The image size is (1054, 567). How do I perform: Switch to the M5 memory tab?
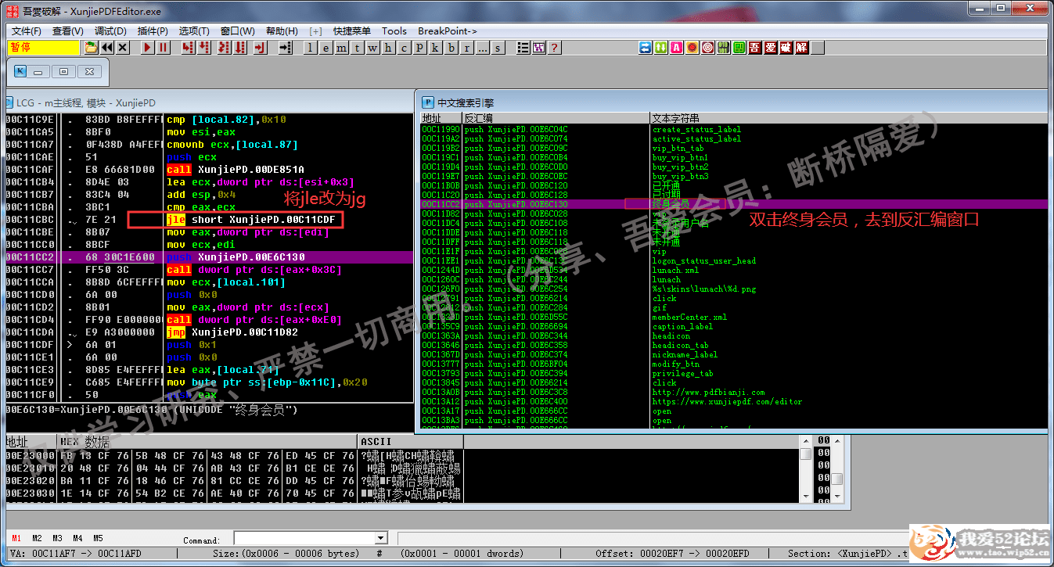click(98, 538)
